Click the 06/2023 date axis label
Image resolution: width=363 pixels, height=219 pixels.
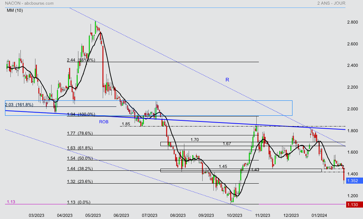121,215
